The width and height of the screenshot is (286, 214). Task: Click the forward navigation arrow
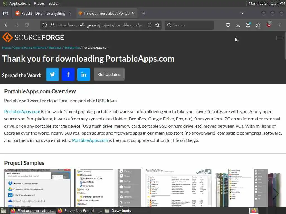point(17,25)
